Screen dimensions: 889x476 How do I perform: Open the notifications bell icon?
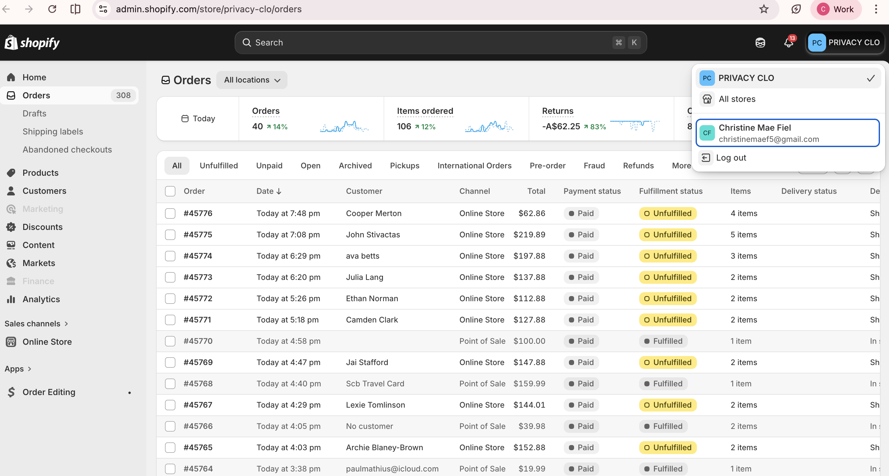tap(788, 43)
